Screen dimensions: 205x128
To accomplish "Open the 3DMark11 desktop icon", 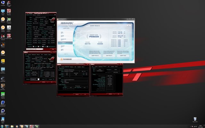I will [3, 20].
